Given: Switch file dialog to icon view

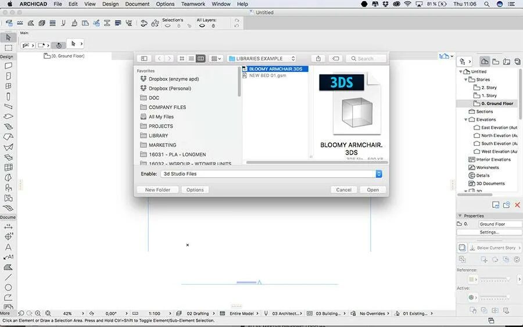Looking at the screenshot, I should [182, 58].
